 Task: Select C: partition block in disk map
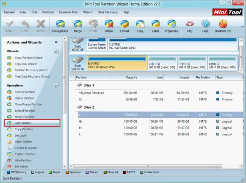[x=173, y=44]
